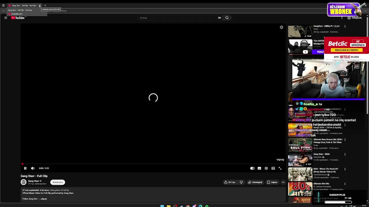The height and width of the screenshot is (207, 369).
Task: Open File Explorer from the taskbar
Action: pyautogui.click(x=169, y=206)
